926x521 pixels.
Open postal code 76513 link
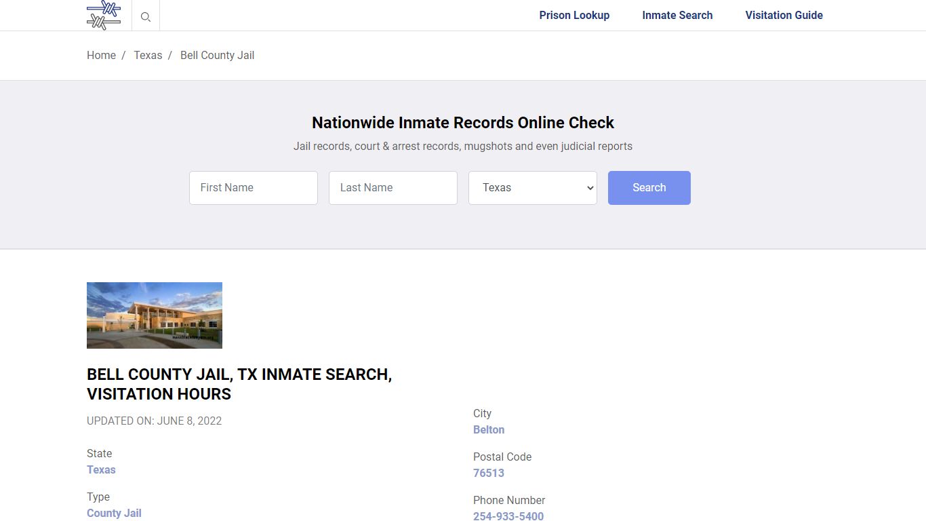tap(489, 473)
